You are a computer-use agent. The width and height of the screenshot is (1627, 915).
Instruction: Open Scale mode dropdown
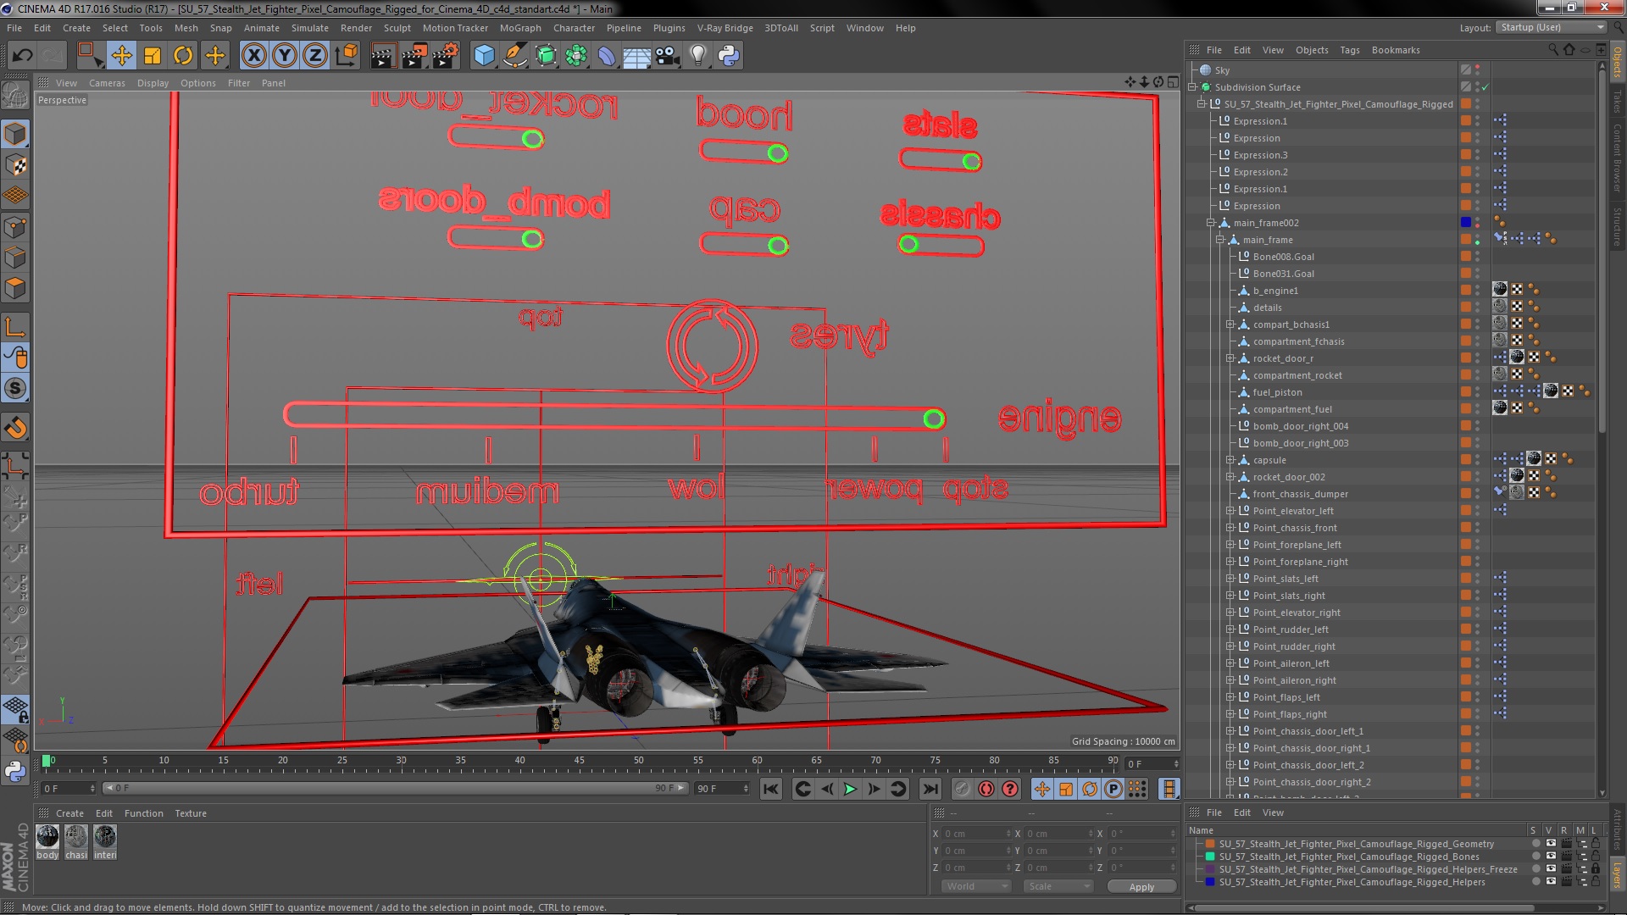pos(1058,886)
